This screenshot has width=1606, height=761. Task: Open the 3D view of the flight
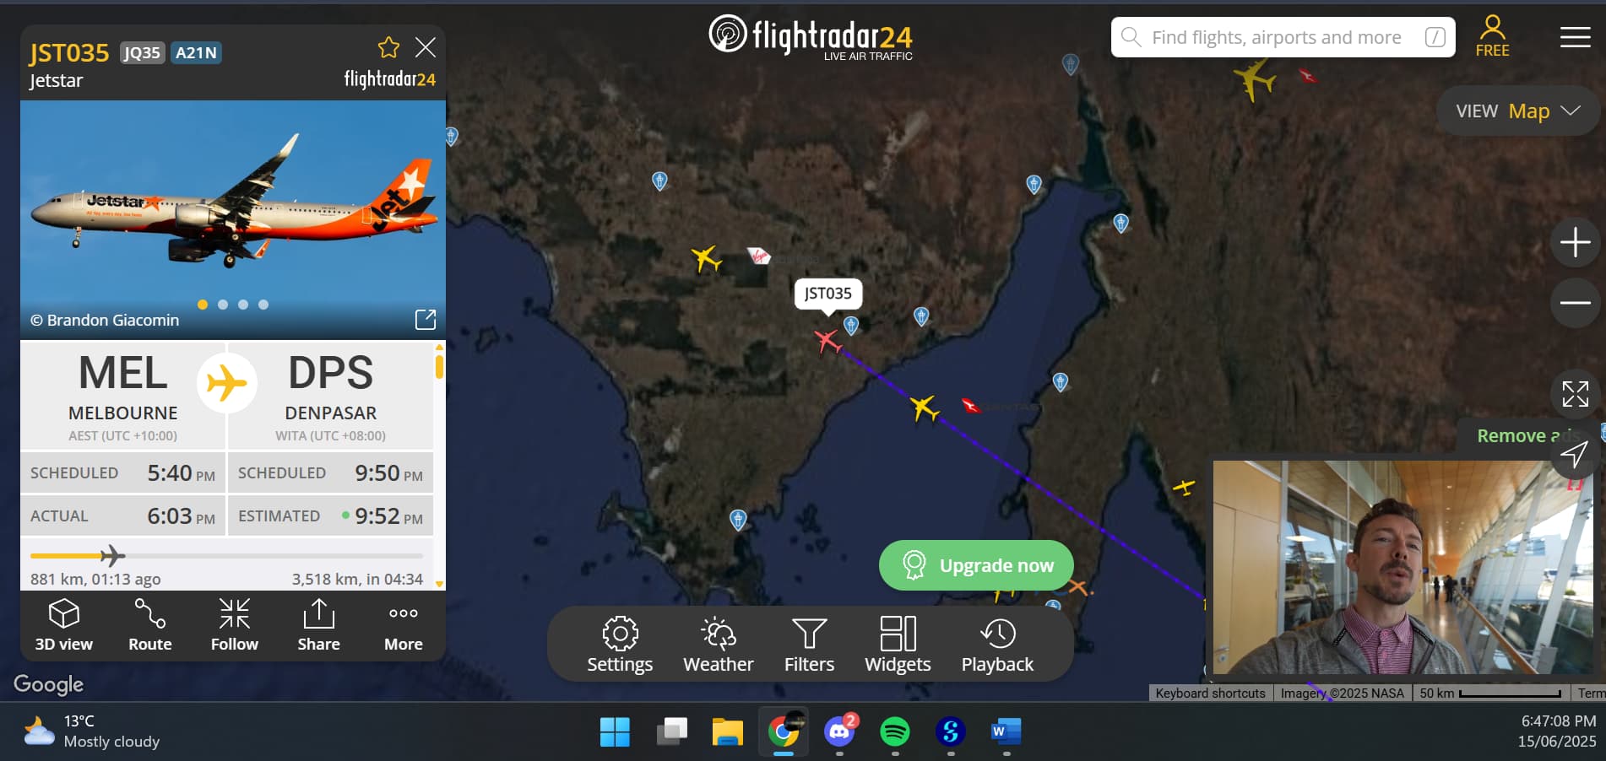tap(64, 625)
